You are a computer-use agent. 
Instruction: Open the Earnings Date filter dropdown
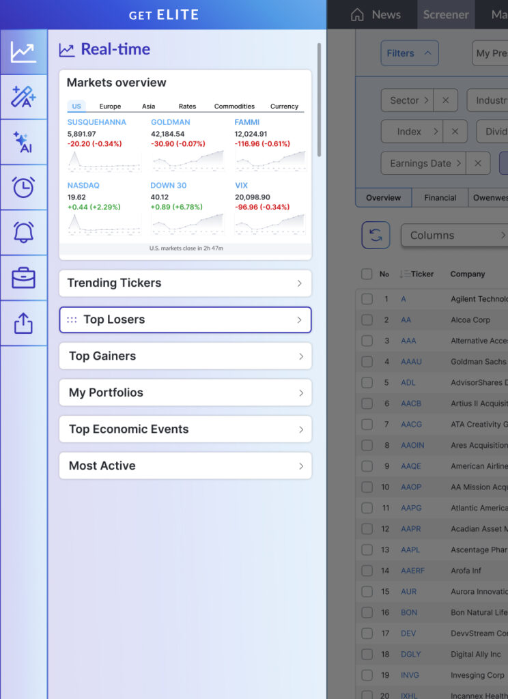[424, 163]
